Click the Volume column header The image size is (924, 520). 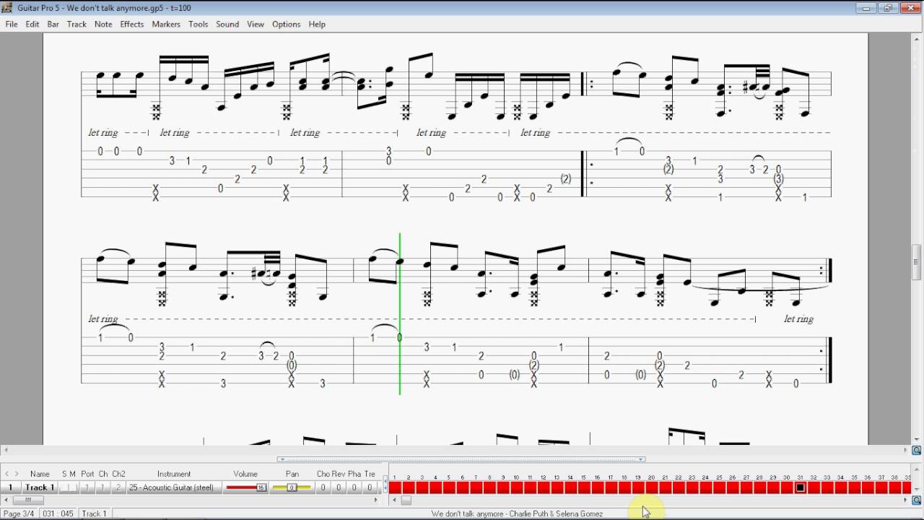click(x=245, y=474)
